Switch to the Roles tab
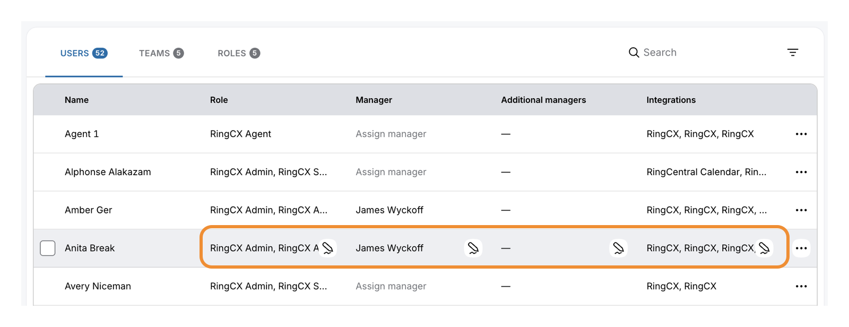The width and height of the screenshot is (849, 327). point(238,53)
